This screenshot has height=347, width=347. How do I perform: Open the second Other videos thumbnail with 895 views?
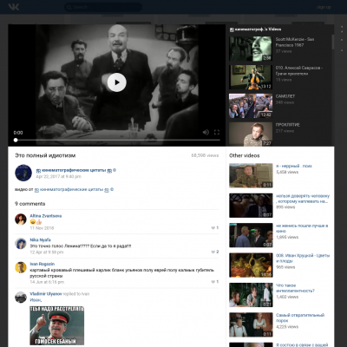[x=251, y=206]
